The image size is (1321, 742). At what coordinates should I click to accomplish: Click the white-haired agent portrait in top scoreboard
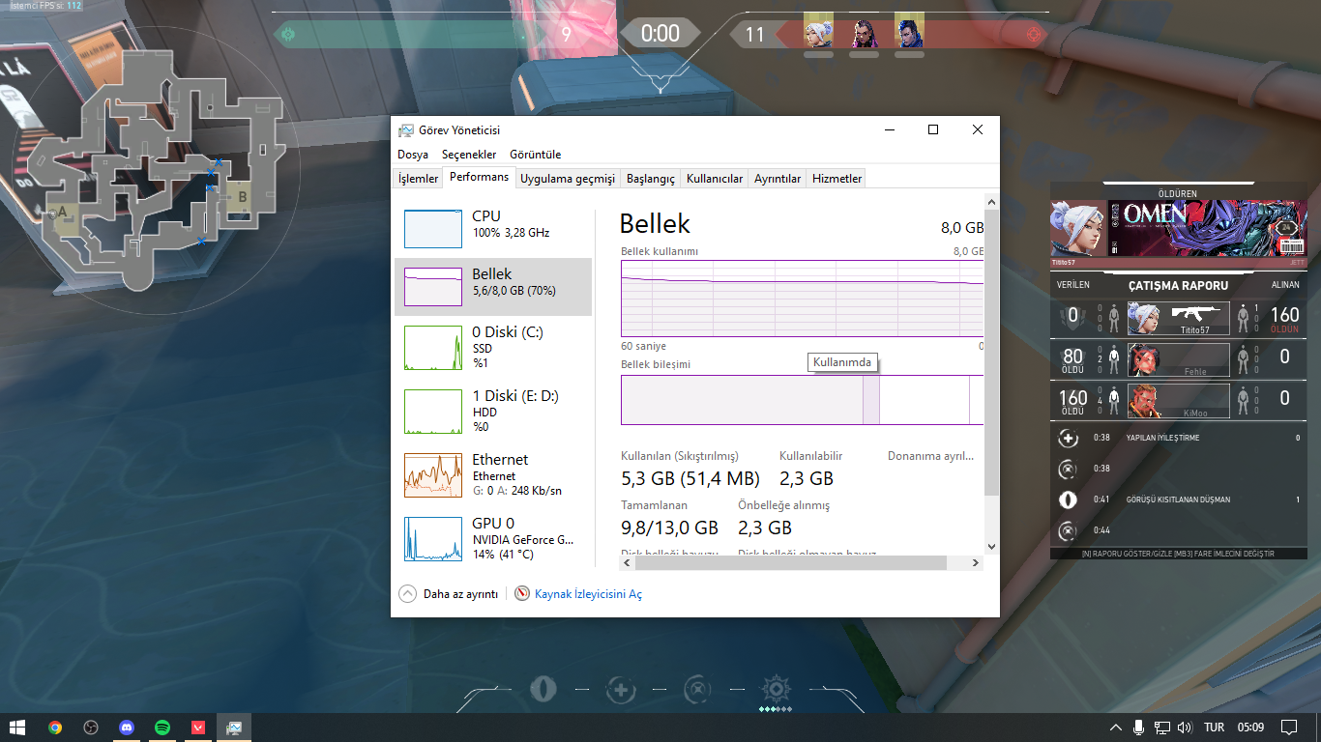[x=818, y=34]
